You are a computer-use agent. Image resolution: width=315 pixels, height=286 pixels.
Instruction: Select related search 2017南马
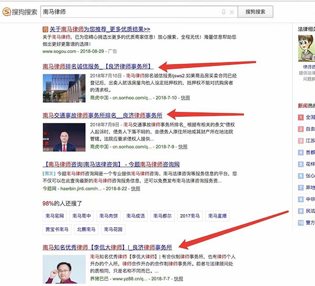click(x=190, y=216)
